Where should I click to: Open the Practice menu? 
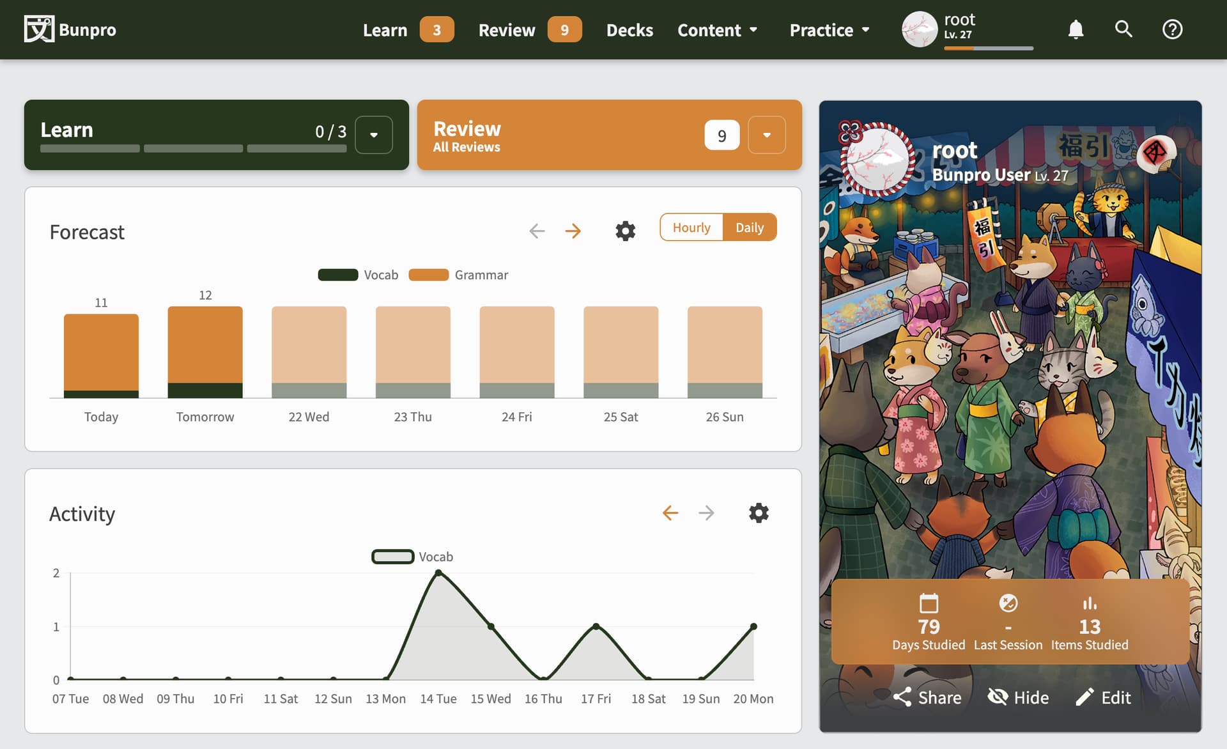[x=829, y=30]
